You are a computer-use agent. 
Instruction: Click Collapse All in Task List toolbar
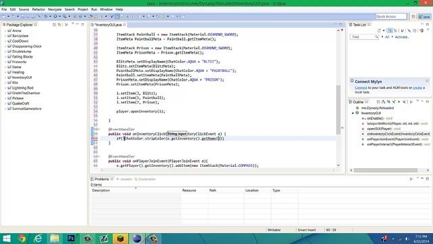click(x=415, y=30)
